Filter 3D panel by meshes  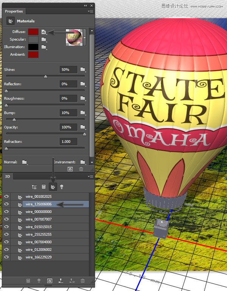(44, 187)
